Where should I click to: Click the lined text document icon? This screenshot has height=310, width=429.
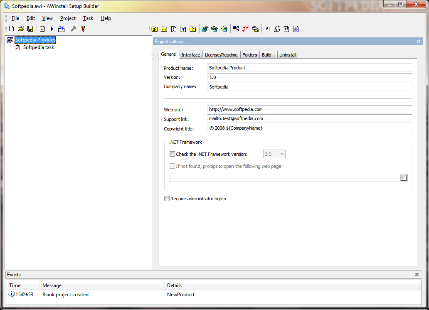286,29
